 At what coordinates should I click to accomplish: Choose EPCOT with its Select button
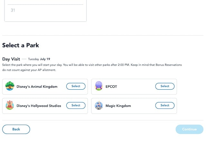[x=165, y=86]
